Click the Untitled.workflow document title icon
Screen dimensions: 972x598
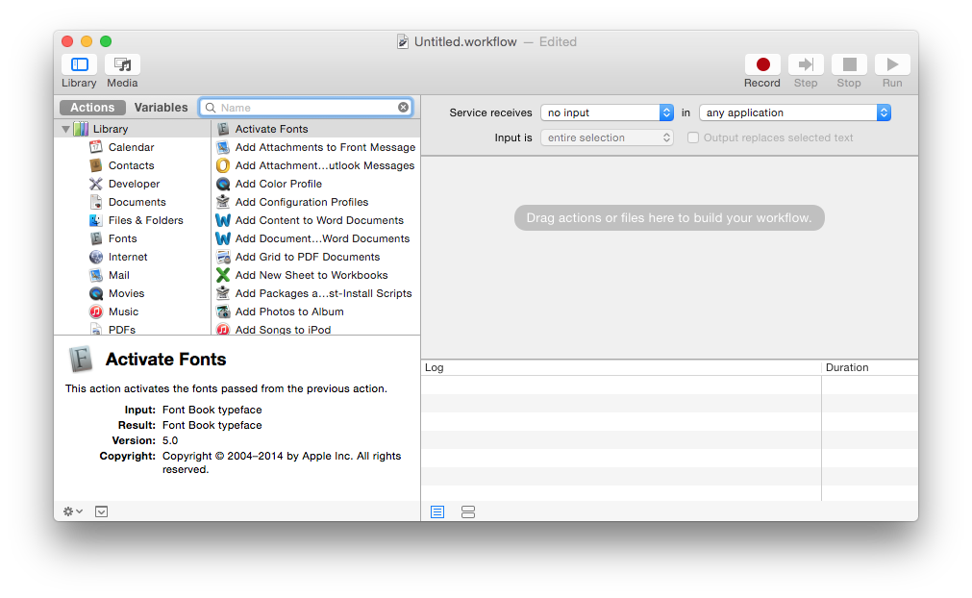pyautogui.click(x=403, y=41)
